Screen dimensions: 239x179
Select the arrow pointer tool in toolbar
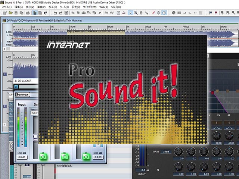pos(130,13)
